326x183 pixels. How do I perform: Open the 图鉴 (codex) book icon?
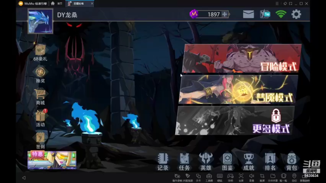[x=227, y=162]
